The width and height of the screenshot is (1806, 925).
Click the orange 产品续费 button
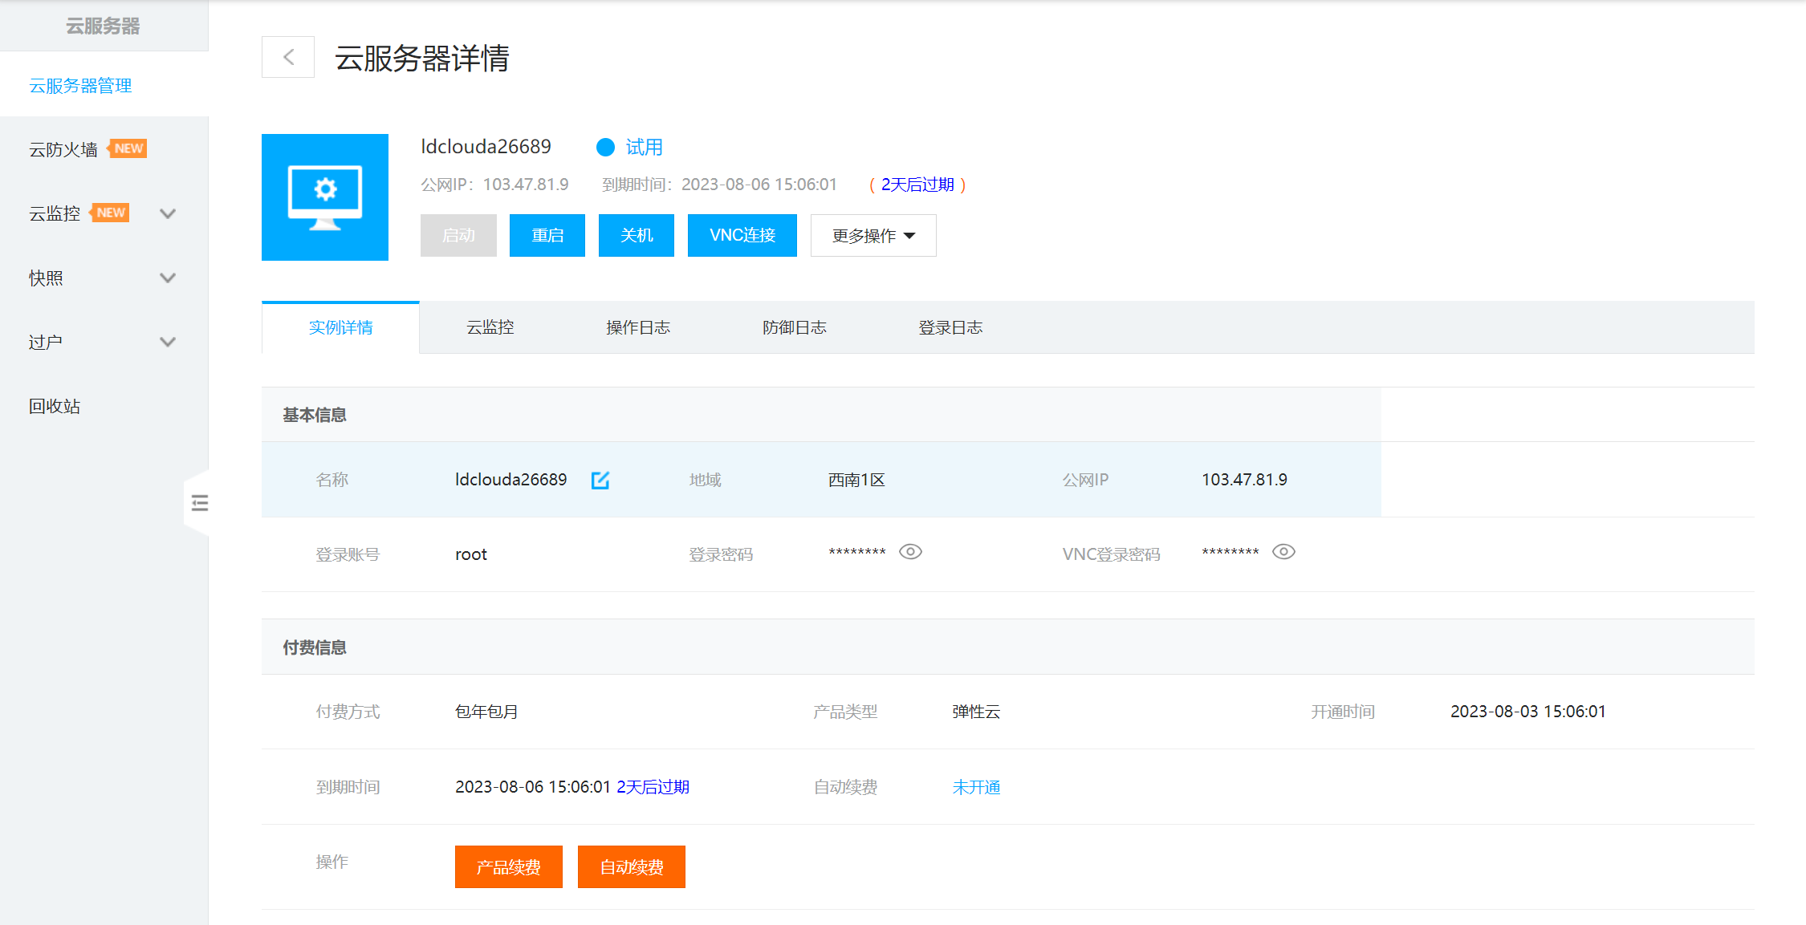(509, 867)
